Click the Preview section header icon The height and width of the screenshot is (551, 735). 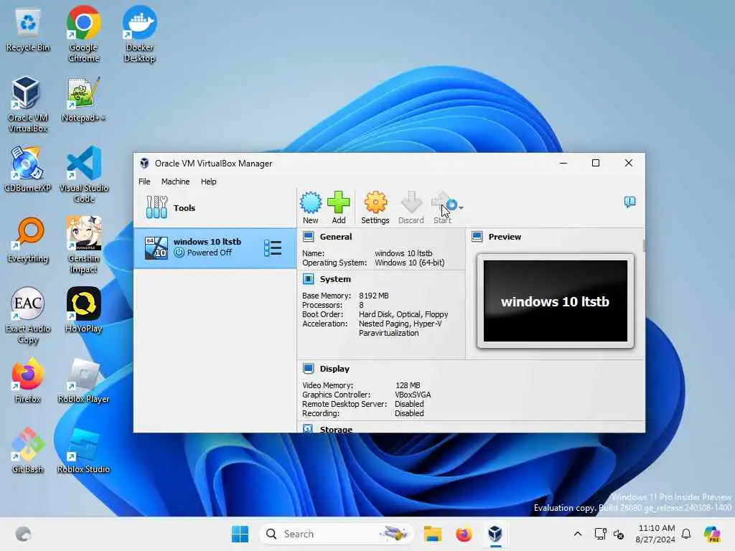477,237
